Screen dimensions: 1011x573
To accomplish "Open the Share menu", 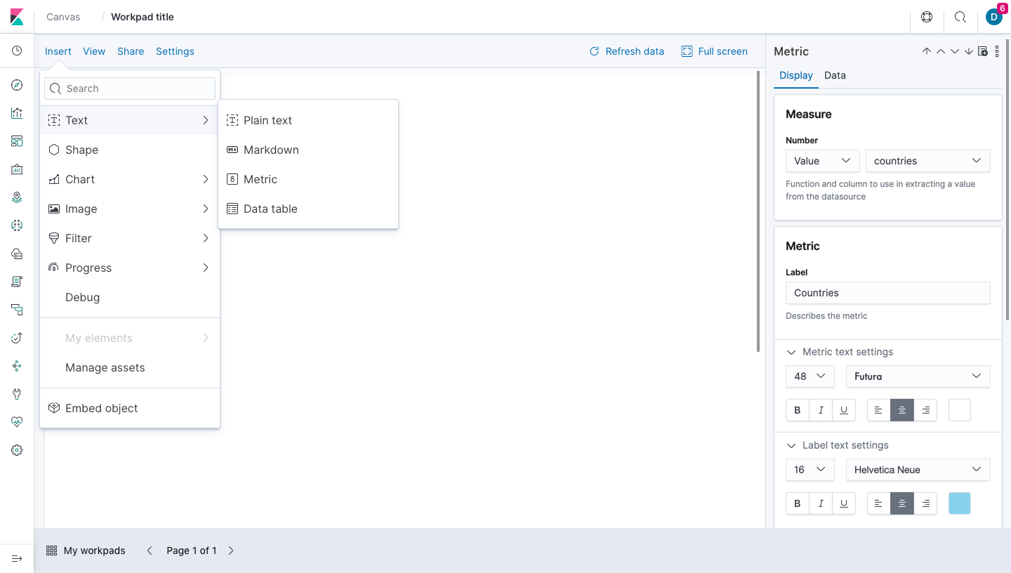I will 131,51.
